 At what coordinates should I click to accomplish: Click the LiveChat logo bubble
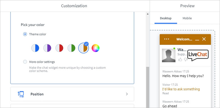coord(198,55)
